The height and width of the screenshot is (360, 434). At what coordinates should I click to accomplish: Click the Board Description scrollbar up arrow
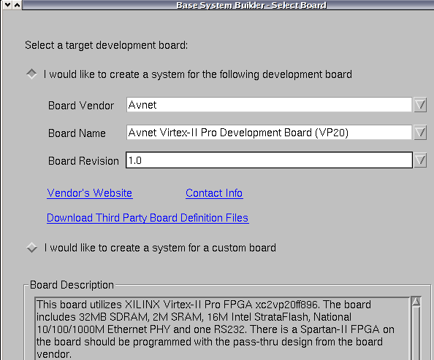point(416,302)
